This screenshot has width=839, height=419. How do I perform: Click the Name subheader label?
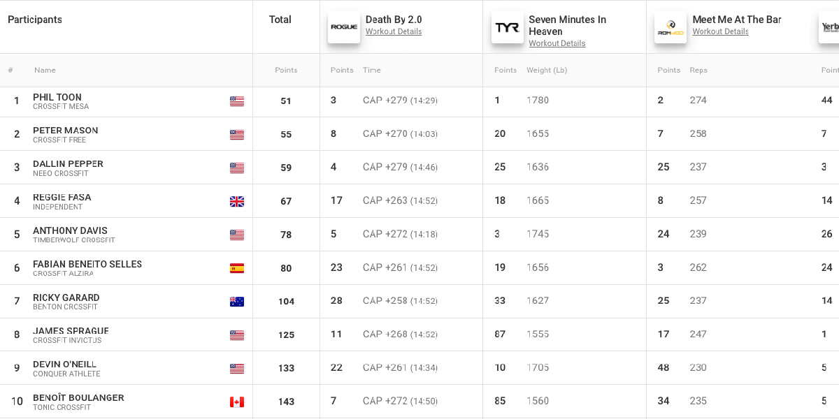pyautogui.click(x=45, y=70)
